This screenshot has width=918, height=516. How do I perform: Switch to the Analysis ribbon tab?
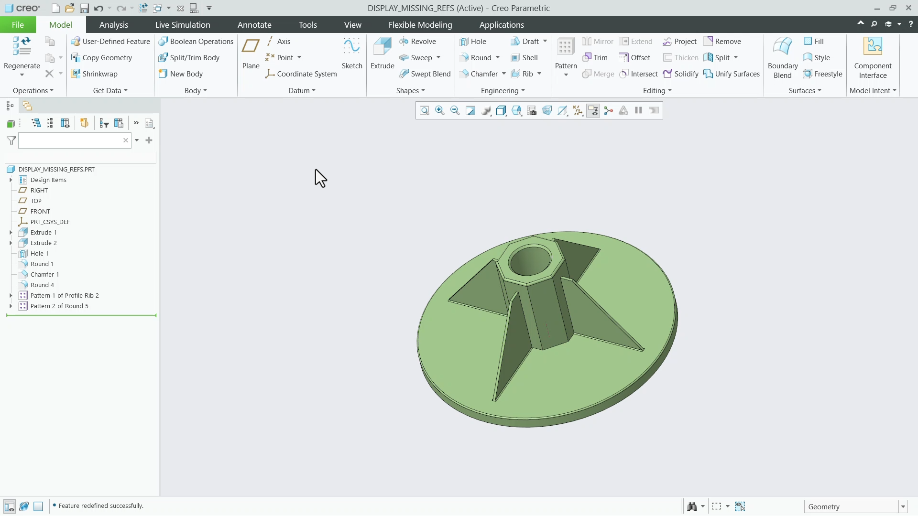[x=113, y=25]
